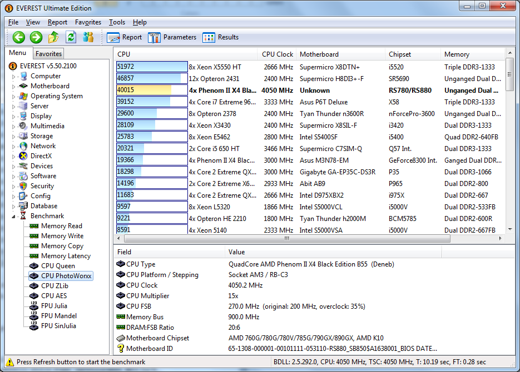This screenshot has width=520, height=372.
Task: Click the Manage users toolbar icon
Action: click(x=88, y=37)
